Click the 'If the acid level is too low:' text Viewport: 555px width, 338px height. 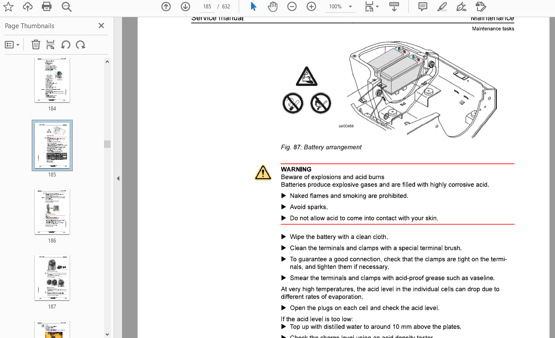pos(317,319)
